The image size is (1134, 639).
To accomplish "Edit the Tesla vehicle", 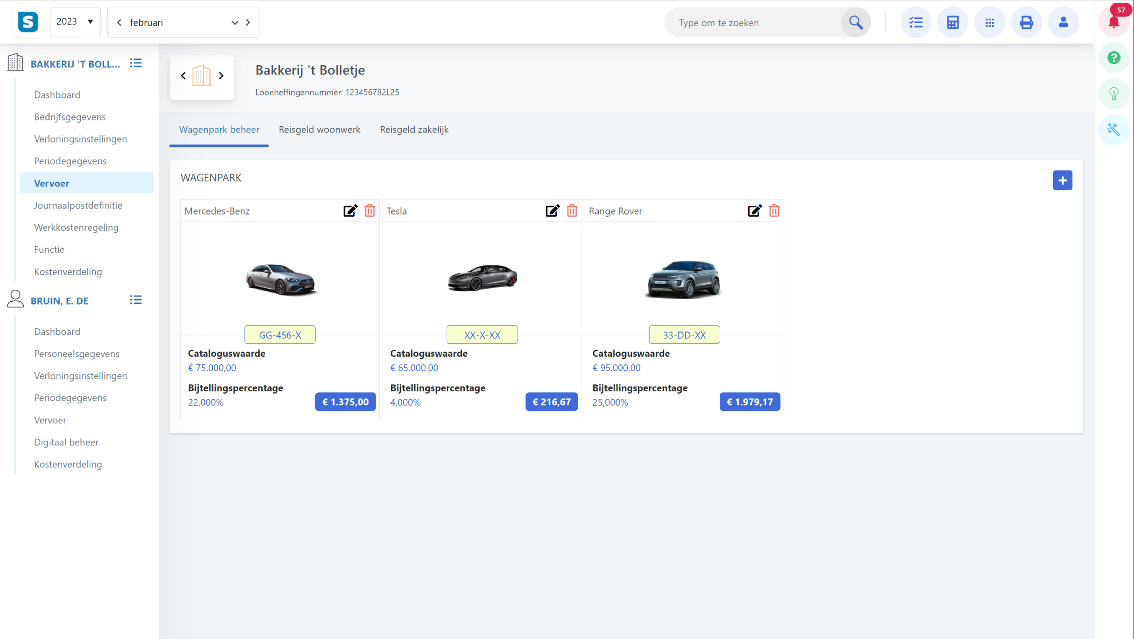I will click(553, 211).
